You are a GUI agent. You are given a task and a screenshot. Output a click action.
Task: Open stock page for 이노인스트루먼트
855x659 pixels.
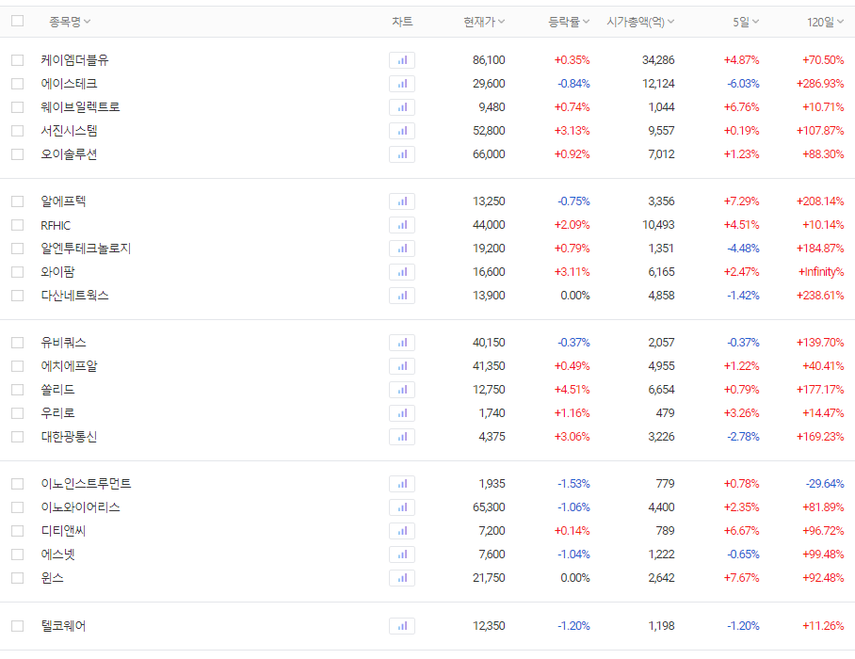click(86, 484)
